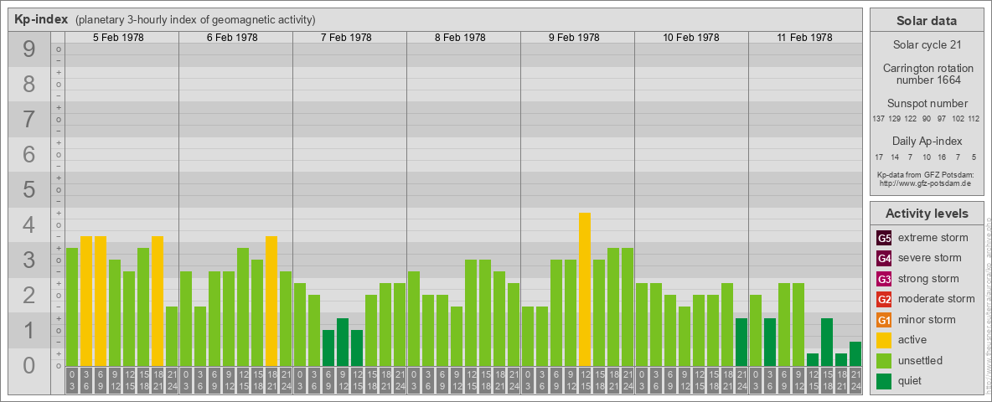This screenshot has height=402, width=992.
Task: Click the 0-3 time label under 5 Feb 1978
Action: [x=72, y=380]
